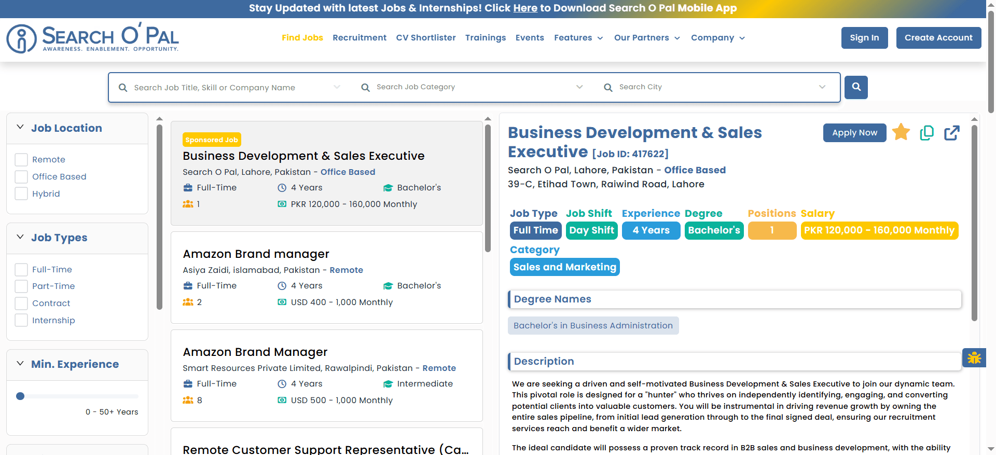
Task: Click clock icon in Business Development card
Action: [282, 188]
